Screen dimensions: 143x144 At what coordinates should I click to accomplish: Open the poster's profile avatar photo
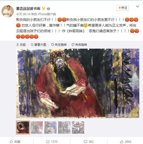[x=8, y=11]
